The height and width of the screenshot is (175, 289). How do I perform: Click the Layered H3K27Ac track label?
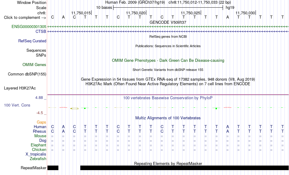(x=20, y=88)
